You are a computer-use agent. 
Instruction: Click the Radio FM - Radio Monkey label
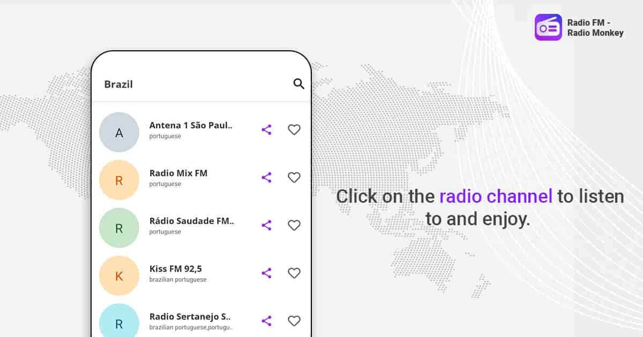[x=595, y=28]
